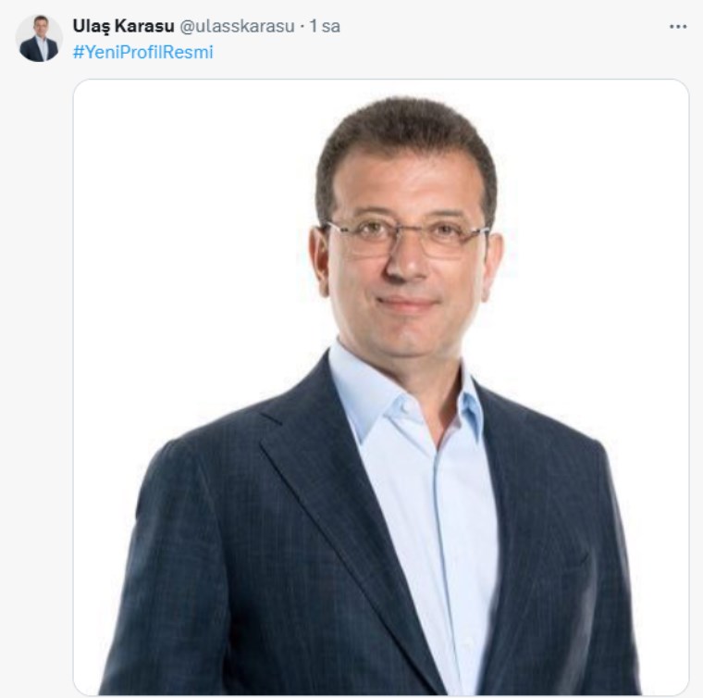Image resolution: width=703 pixels, height=698 pixels.
Task: Show the tweet's overflow menu
Action: [x=678, y=27]
